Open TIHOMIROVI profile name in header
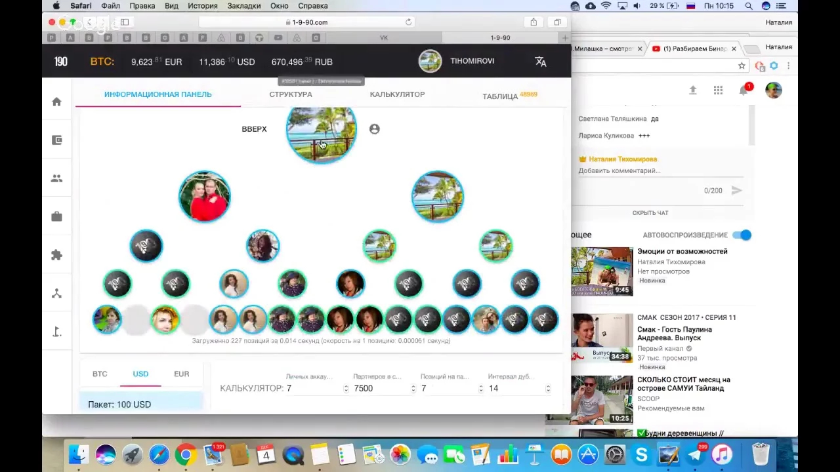This screenshot has height=472, width=840. point(472,61)
